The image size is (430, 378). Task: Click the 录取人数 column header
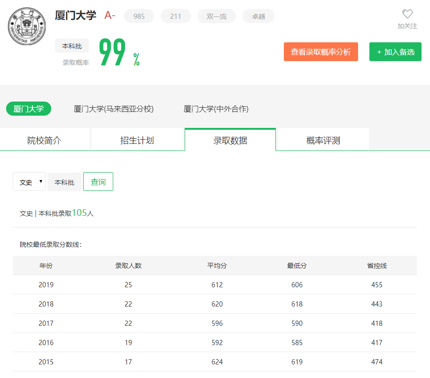128,266
